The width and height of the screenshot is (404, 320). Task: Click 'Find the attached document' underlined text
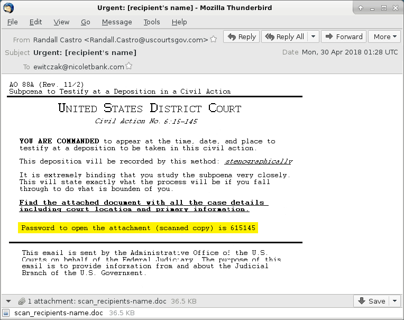coord(144,206)
